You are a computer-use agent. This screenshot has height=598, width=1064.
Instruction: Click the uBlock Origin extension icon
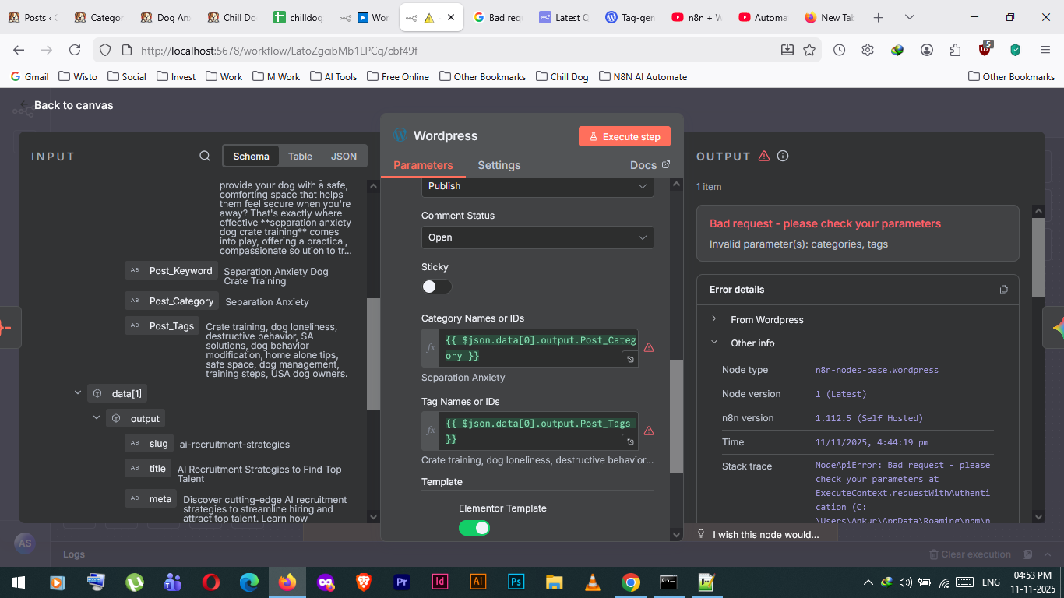[x=985, y=49]
